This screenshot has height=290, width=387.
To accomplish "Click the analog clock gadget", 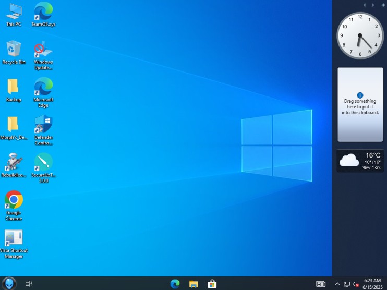I will (360, 36).
